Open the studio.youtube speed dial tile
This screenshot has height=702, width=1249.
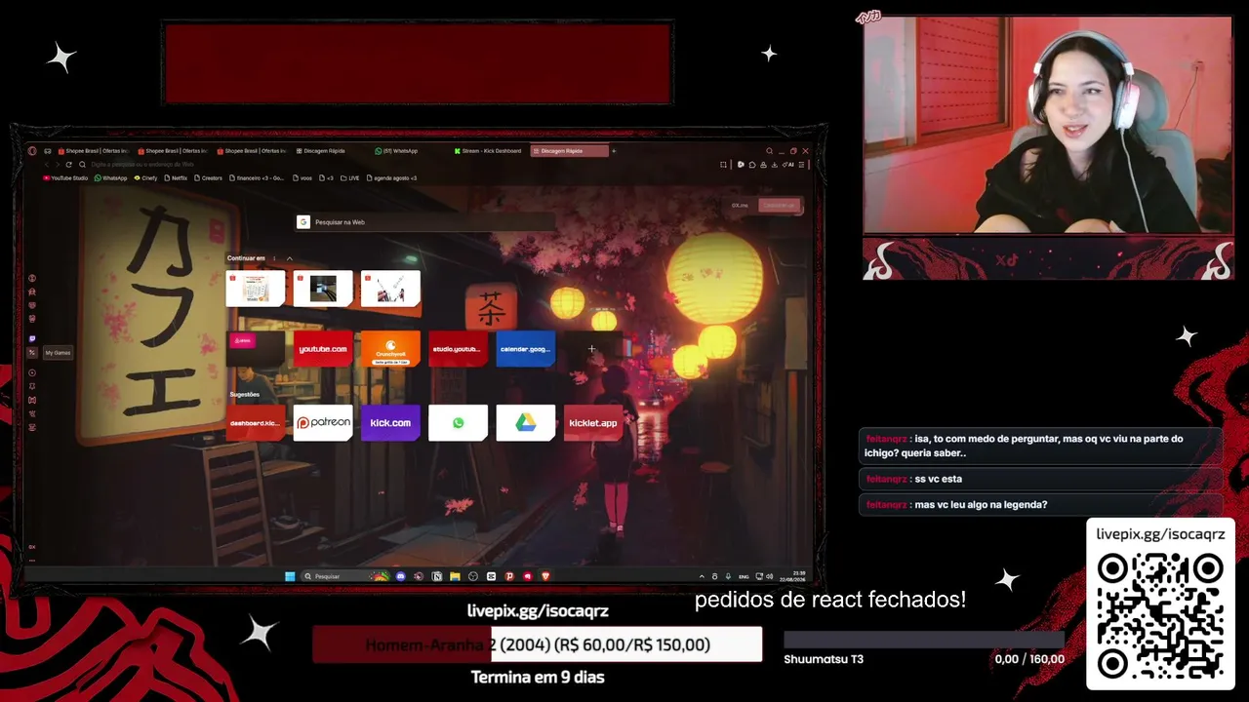[458, 349]
